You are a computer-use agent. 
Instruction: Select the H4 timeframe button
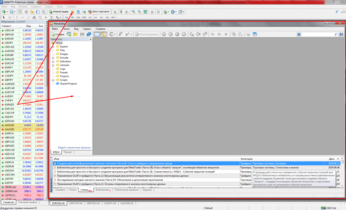pos(96,17)
